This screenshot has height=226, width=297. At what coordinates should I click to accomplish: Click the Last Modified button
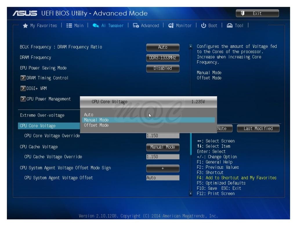tap(258, 129)
